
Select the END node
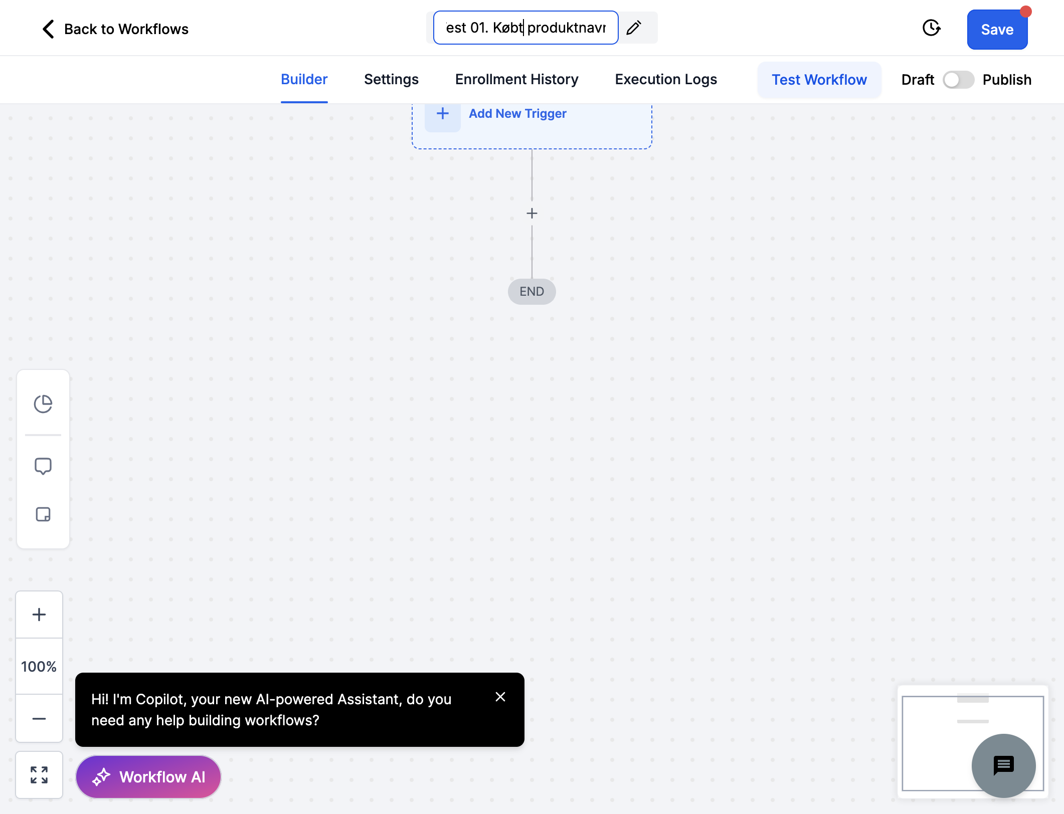click(x=531, y=292)
